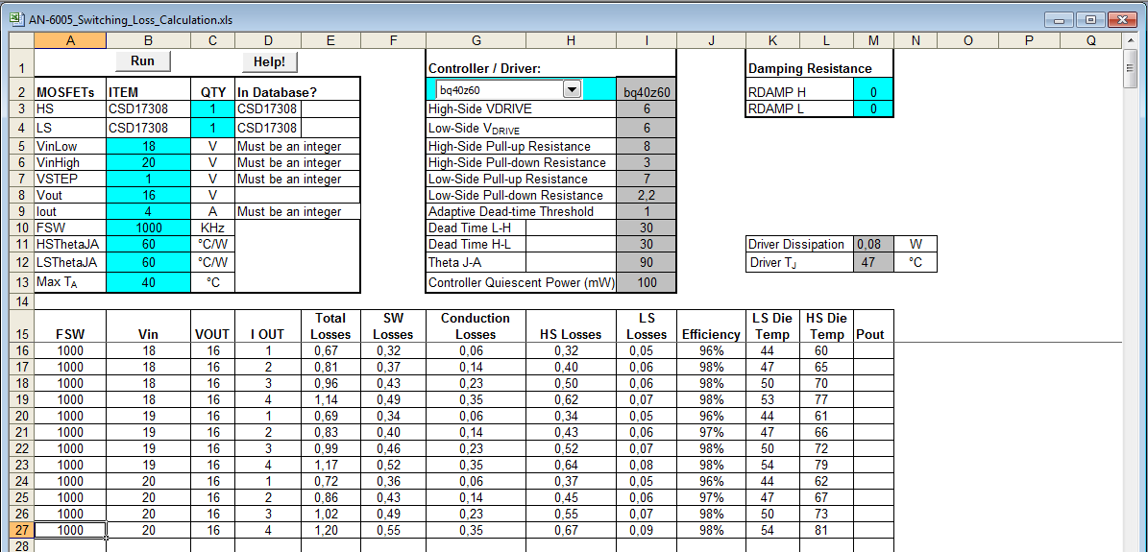
Task: Click High-Side Pull-down Resistance label
Action: point(517,162)
